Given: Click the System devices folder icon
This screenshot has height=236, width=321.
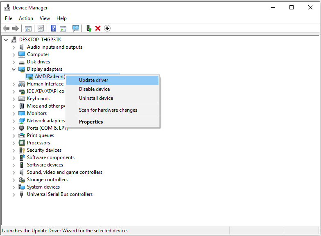Looking at the screenshot, I should (x=21, y=187).
